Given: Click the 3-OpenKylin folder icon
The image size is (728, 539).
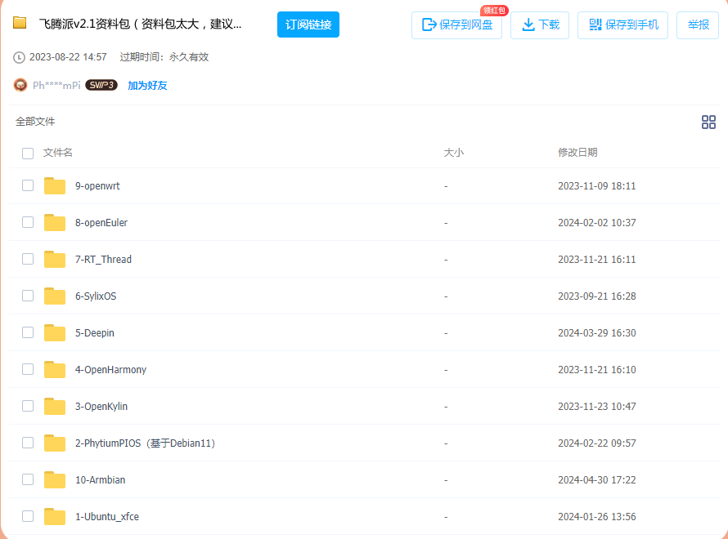Looking at the screenshot, I should pyautogui.click(x=55, y=406).
